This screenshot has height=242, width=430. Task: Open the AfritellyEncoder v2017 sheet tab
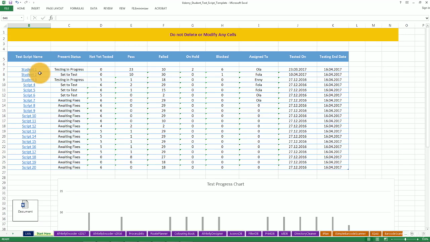71,234
